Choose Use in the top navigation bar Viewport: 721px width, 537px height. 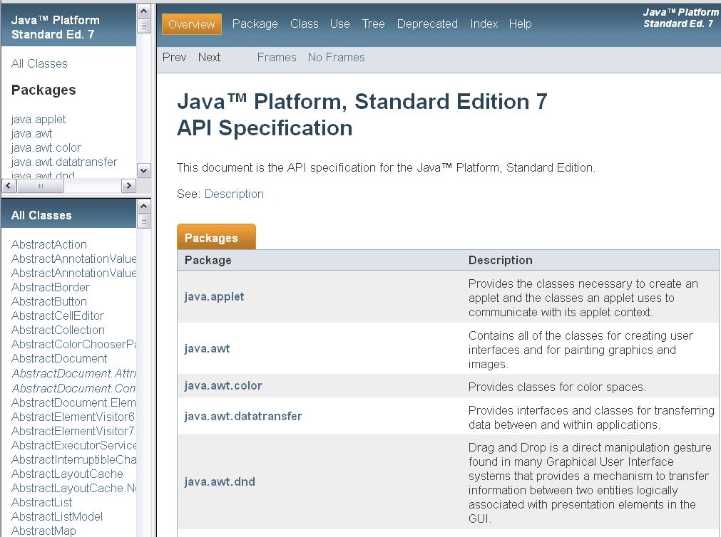[x=339, y=24]
